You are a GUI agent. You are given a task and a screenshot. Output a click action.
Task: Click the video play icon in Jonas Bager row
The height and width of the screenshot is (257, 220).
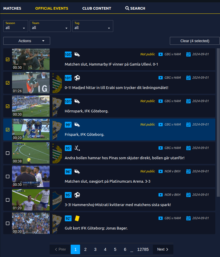tap(160, 218)
